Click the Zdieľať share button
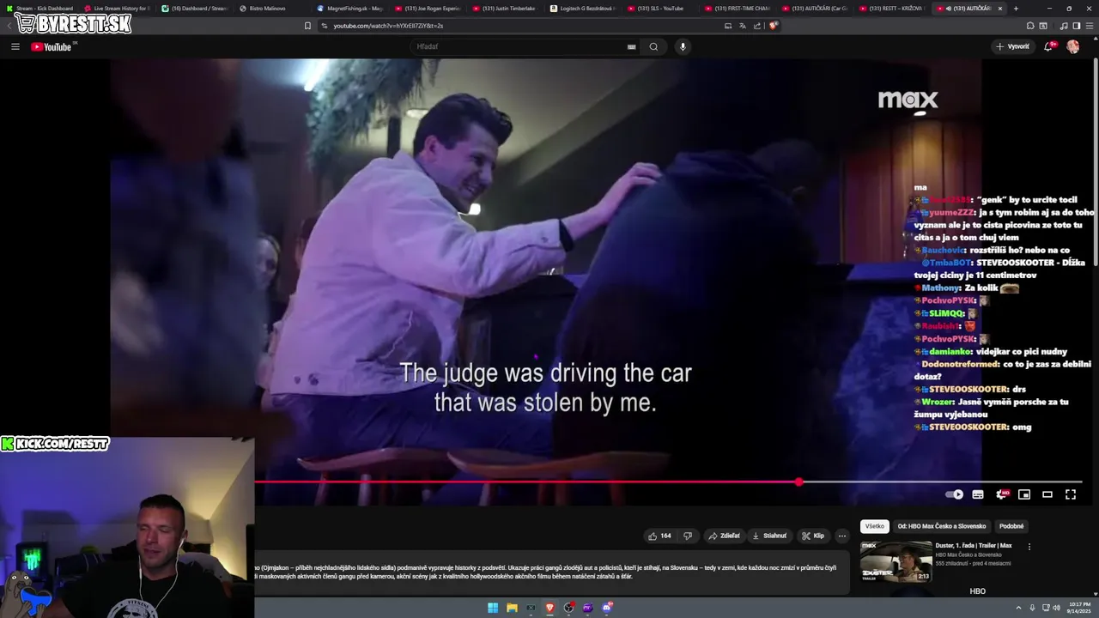This screenshot has width=1099, height=618. point(724,536)
